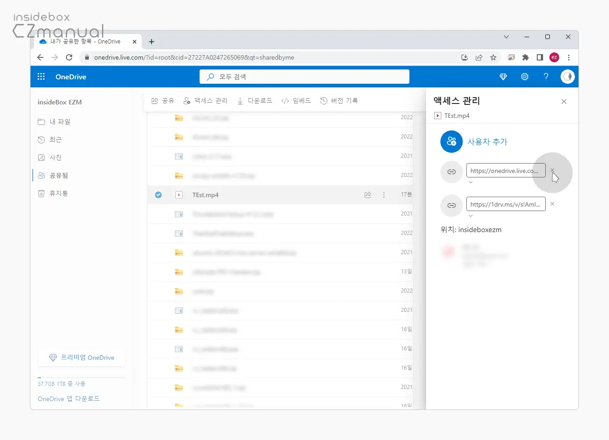Open the OneDrive app launcher grid
This screenshot has height=440, width=609.
(x=41, y=77)
